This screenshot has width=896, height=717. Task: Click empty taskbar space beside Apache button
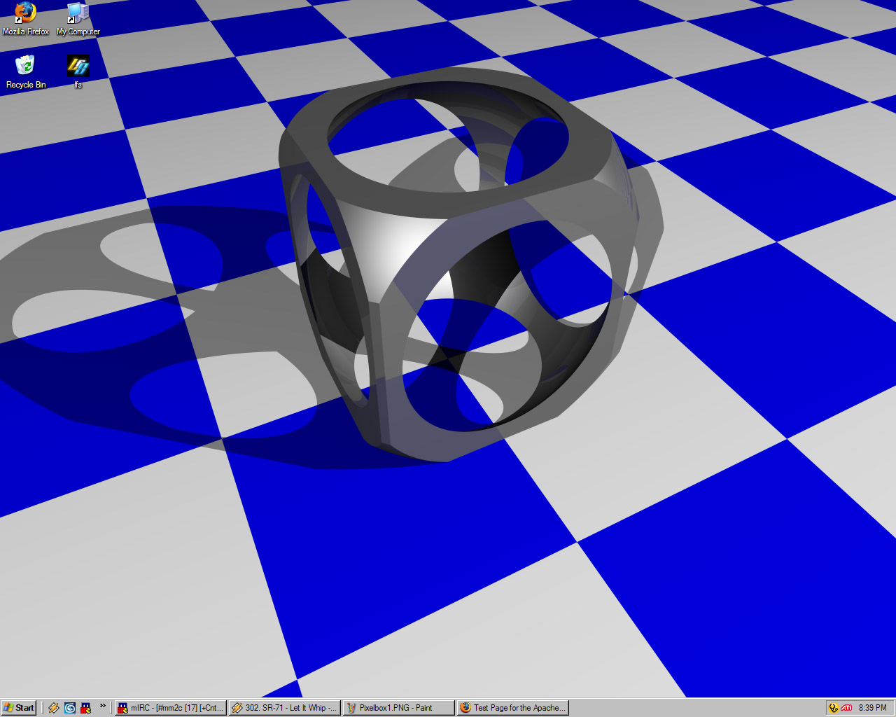(x=693, y=708)
